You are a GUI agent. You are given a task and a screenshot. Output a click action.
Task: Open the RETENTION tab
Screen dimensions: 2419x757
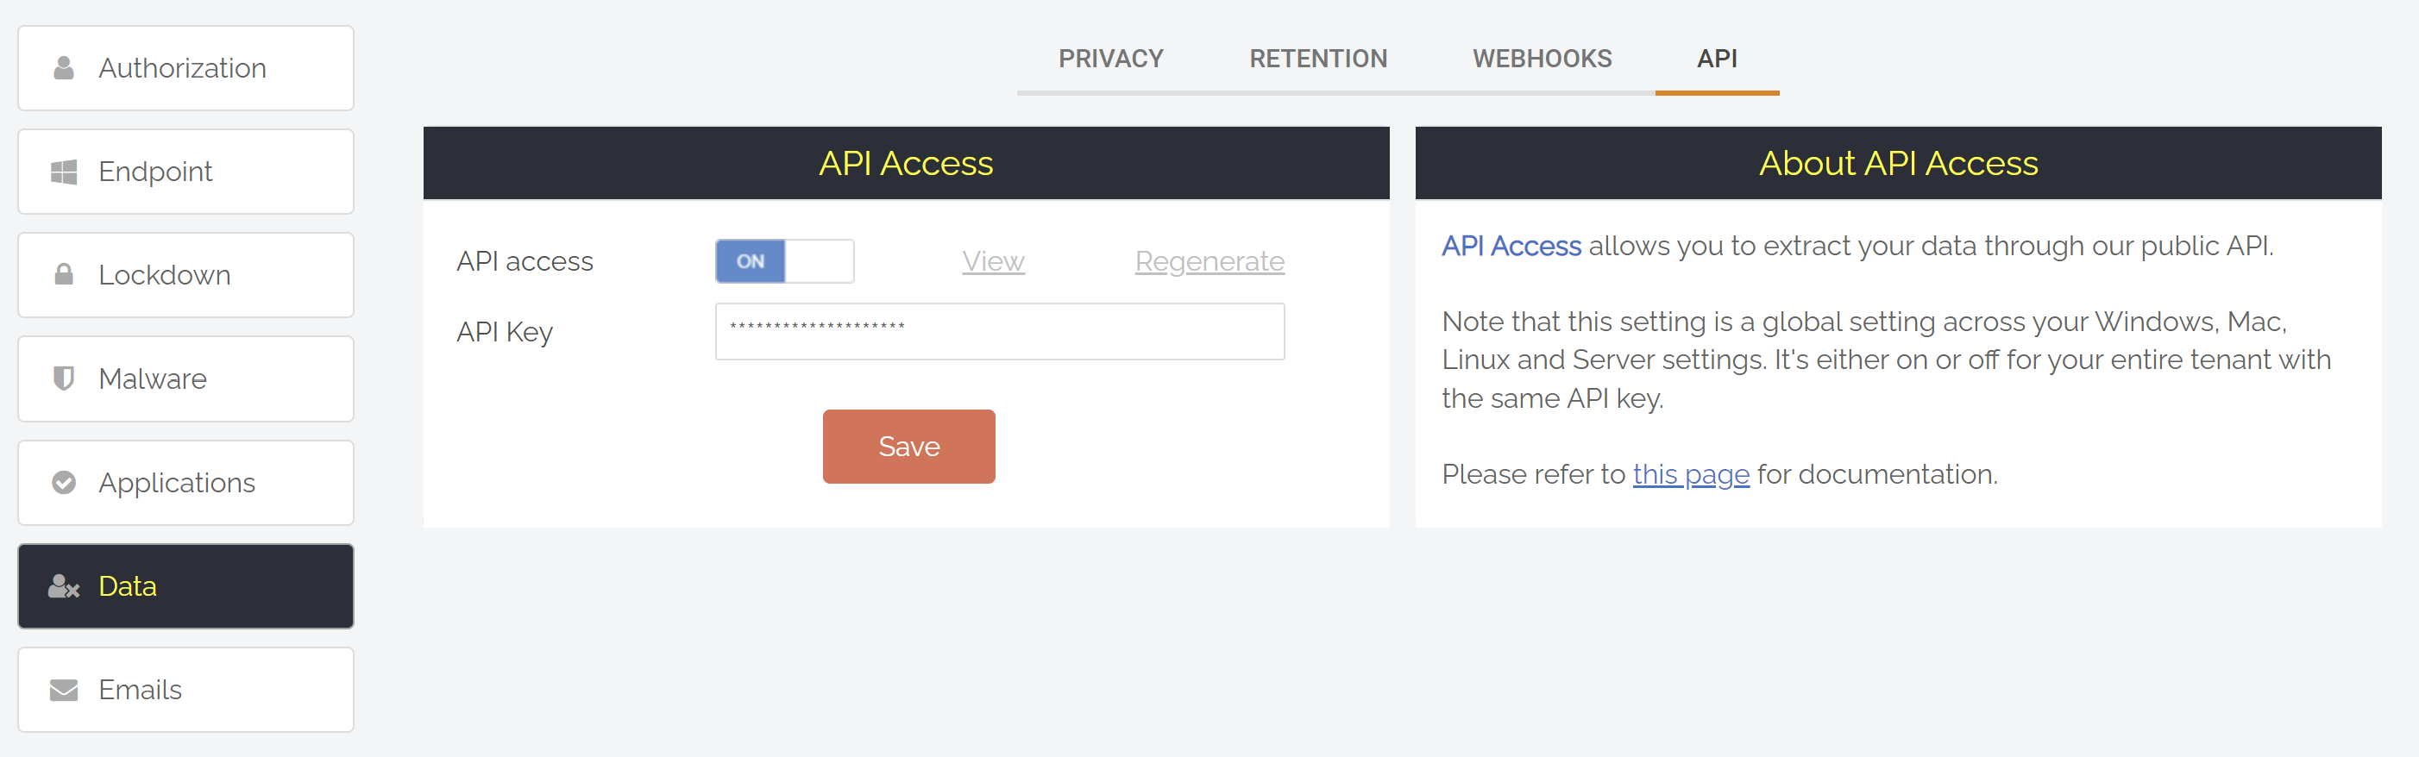1318,58
